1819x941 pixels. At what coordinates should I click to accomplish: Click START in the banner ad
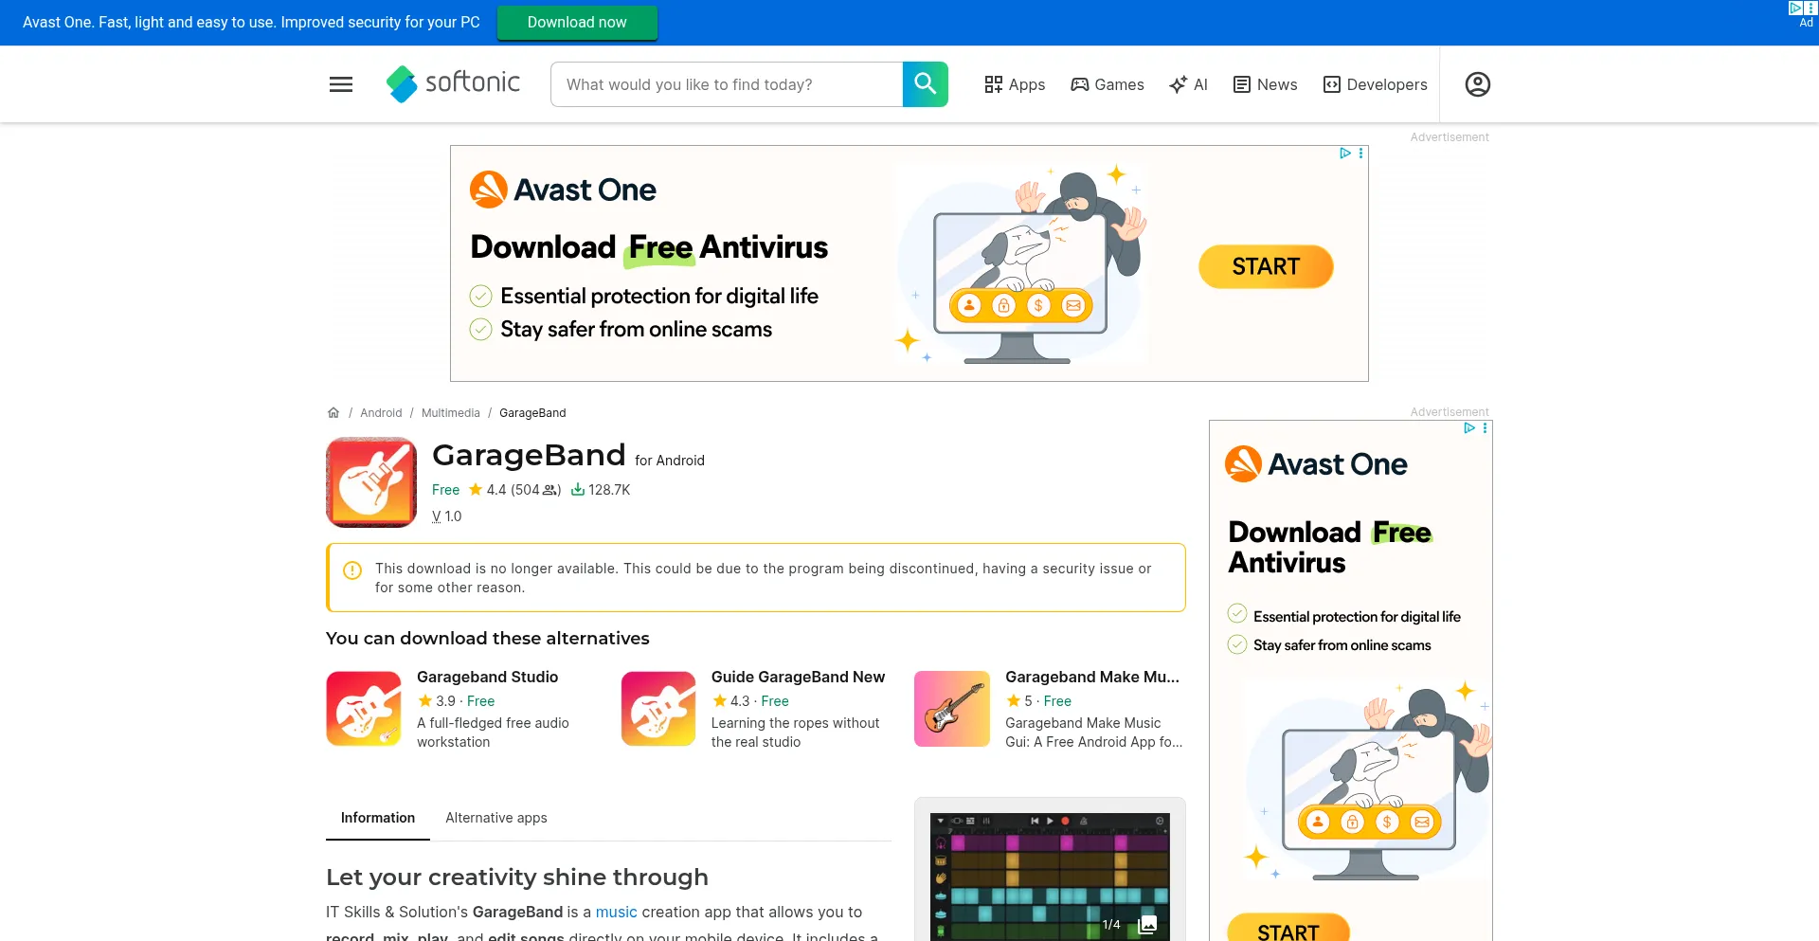pyautogui.click(x=1266, y=266)
